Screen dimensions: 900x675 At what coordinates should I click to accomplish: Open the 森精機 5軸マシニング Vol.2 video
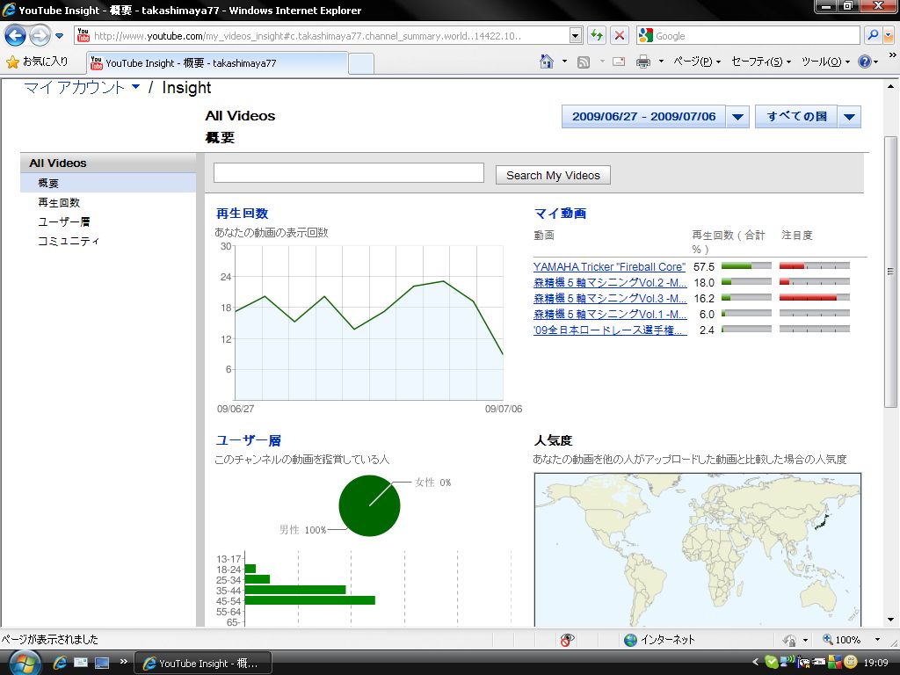(x=610, y=282)
